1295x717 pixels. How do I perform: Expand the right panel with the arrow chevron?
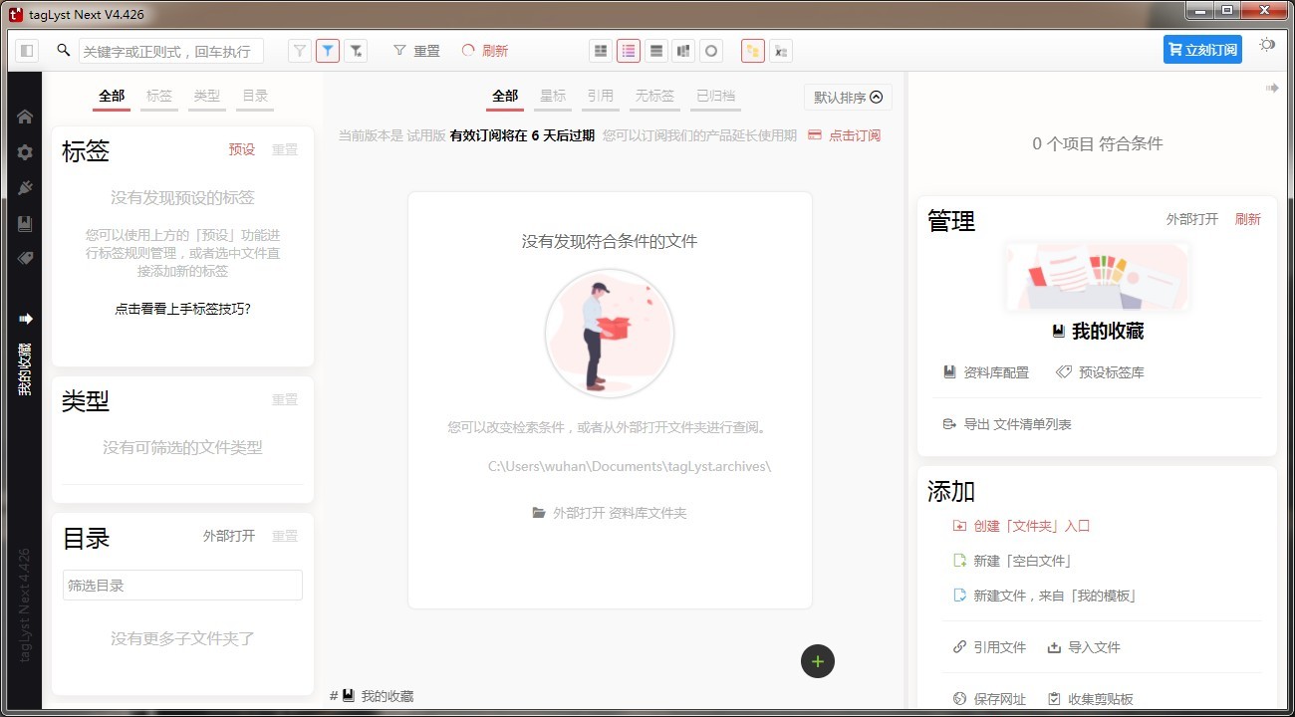coord(1272,88)
